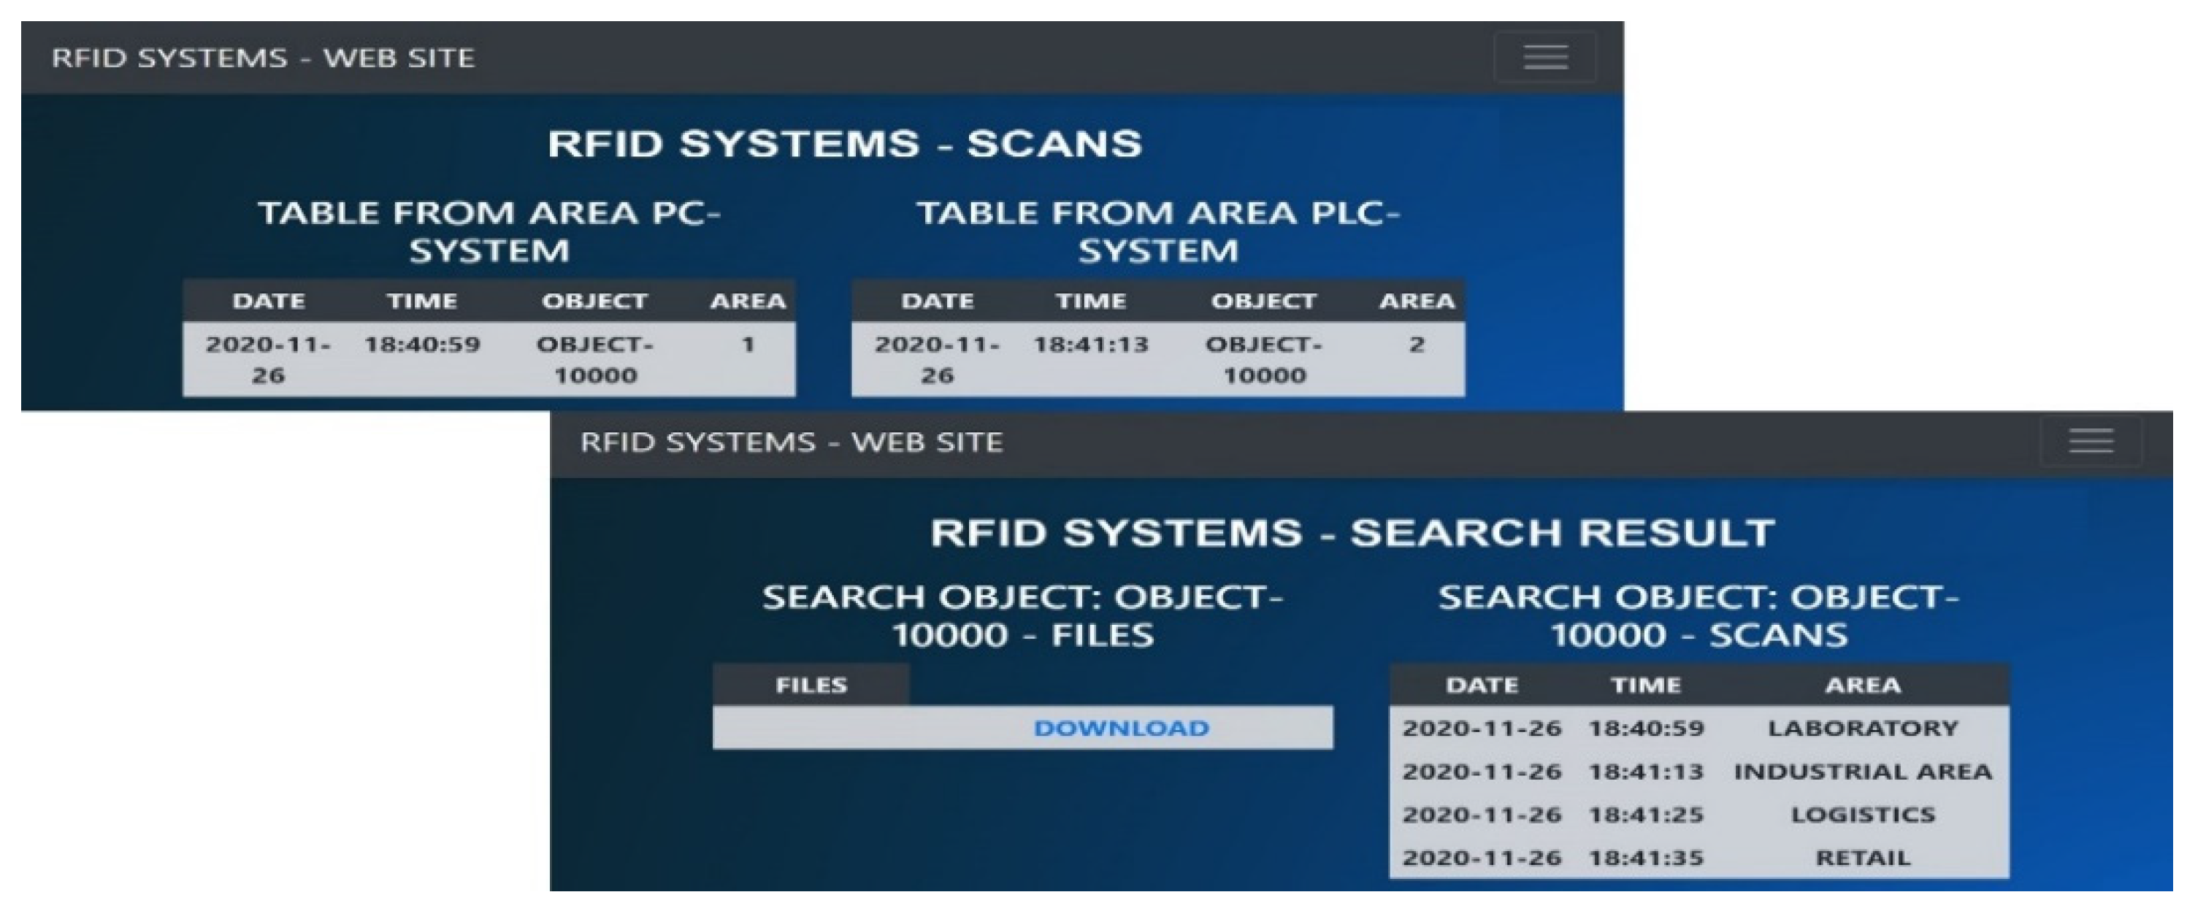
Task: Select the INDUSTRIAL AREA scan row
Action: (1863, 771)
